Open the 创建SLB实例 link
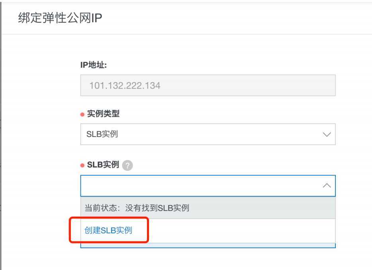The image size is (372, 270). (x=108, y=230)
